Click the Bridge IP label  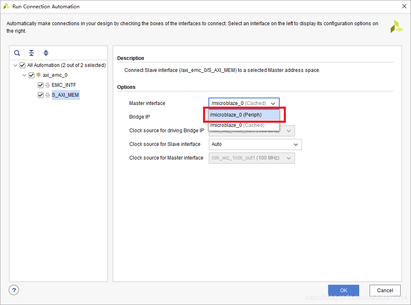(x=140, y=117)
